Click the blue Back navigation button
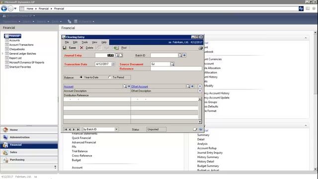318x179 pixels. pyautogui.click(x=4, y=8)
